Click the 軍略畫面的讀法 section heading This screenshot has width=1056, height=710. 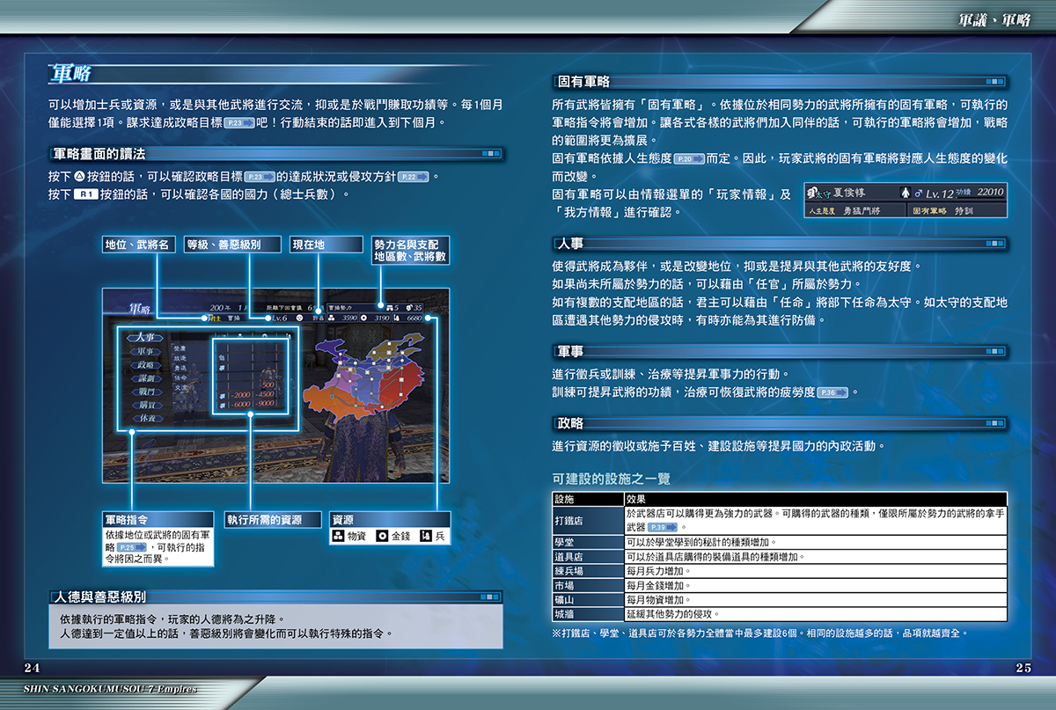100,154
